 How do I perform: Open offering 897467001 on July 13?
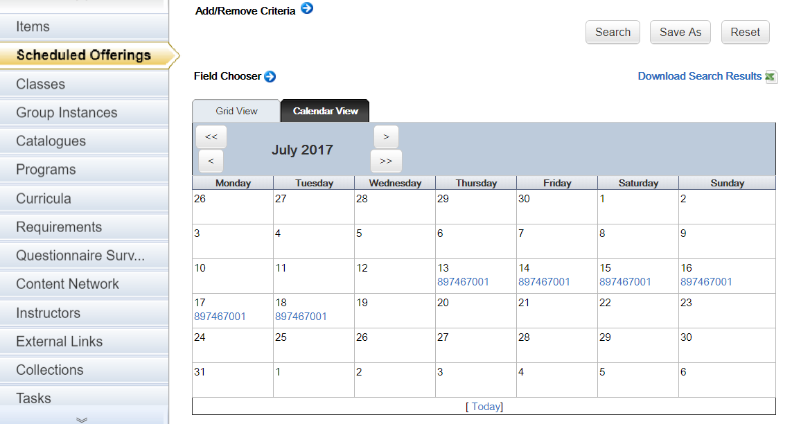463,282
